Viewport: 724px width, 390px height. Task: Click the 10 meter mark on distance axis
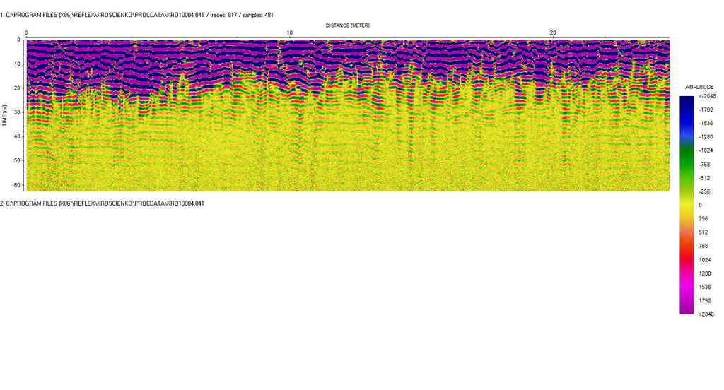point(289,33)
